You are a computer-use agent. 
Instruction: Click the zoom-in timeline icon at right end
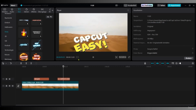coord(193,63)
